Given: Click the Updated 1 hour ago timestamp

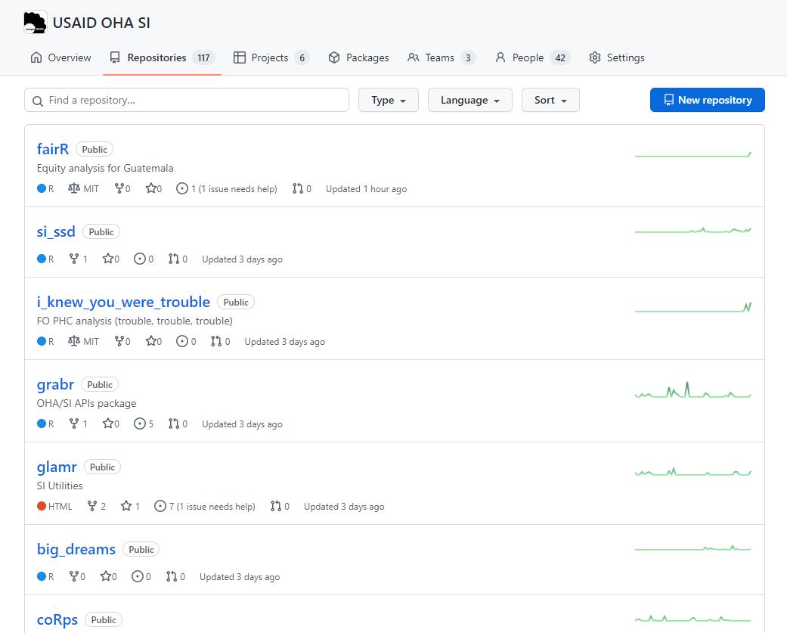Looking at the screenshot, I should coord(366,189).
